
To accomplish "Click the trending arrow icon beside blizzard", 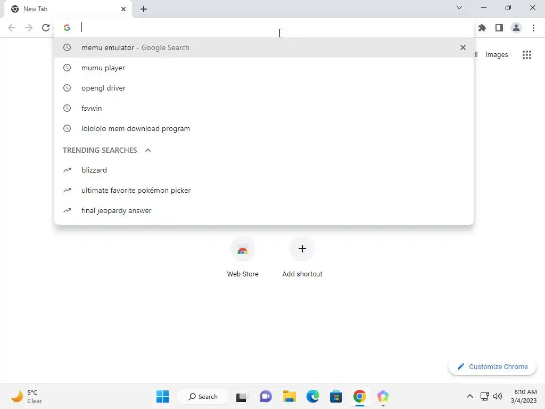I will click(67, 170).
